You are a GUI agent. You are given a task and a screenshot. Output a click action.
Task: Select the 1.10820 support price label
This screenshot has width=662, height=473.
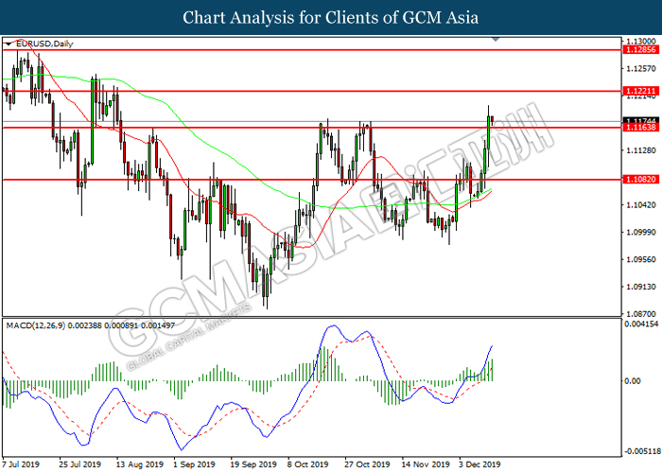tap(640, 180)
